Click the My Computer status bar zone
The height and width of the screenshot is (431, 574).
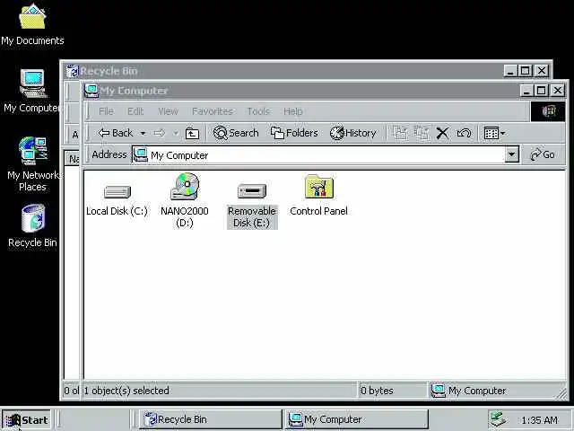496,391
